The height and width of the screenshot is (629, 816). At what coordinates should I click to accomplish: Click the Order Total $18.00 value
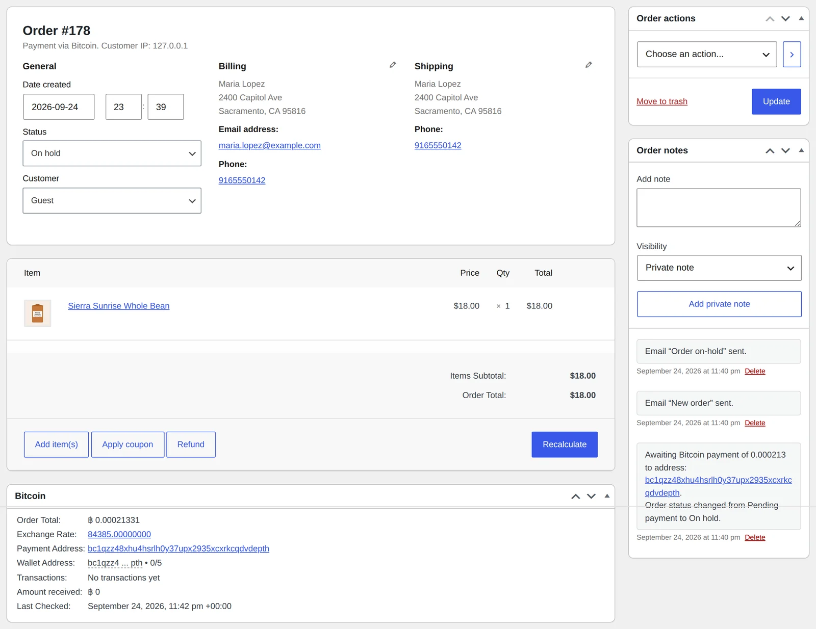pyautogui.click(x=582, y=395)
